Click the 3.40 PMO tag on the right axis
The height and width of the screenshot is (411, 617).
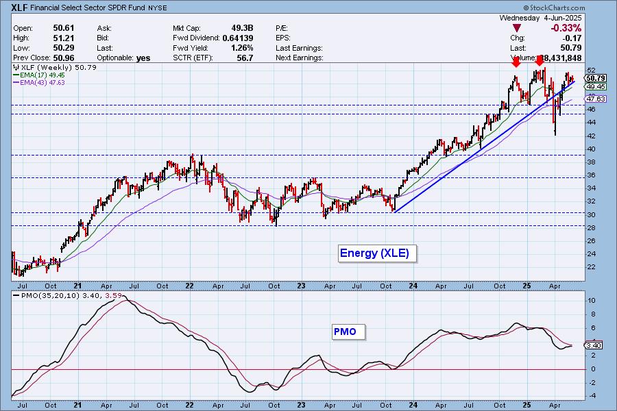pyautogui.click(x=594, y=346)
